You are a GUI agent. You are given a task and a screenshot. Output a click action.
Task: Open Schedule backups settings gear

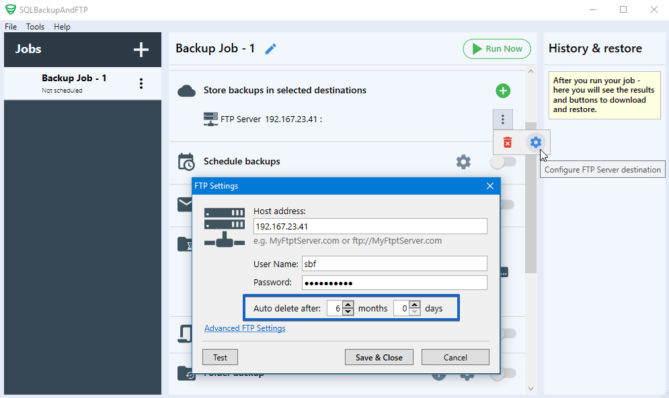pyautogui.click(x=463, y=161)
